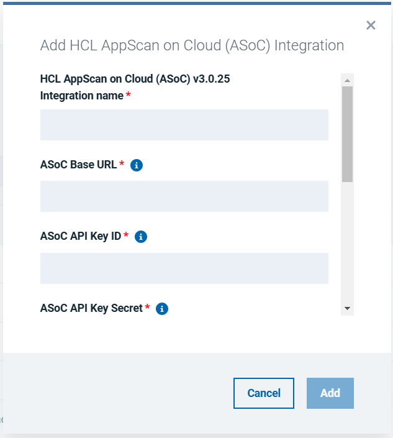
Task: Focus the ASoC API Key ID input field
Action: pos(184,268)
